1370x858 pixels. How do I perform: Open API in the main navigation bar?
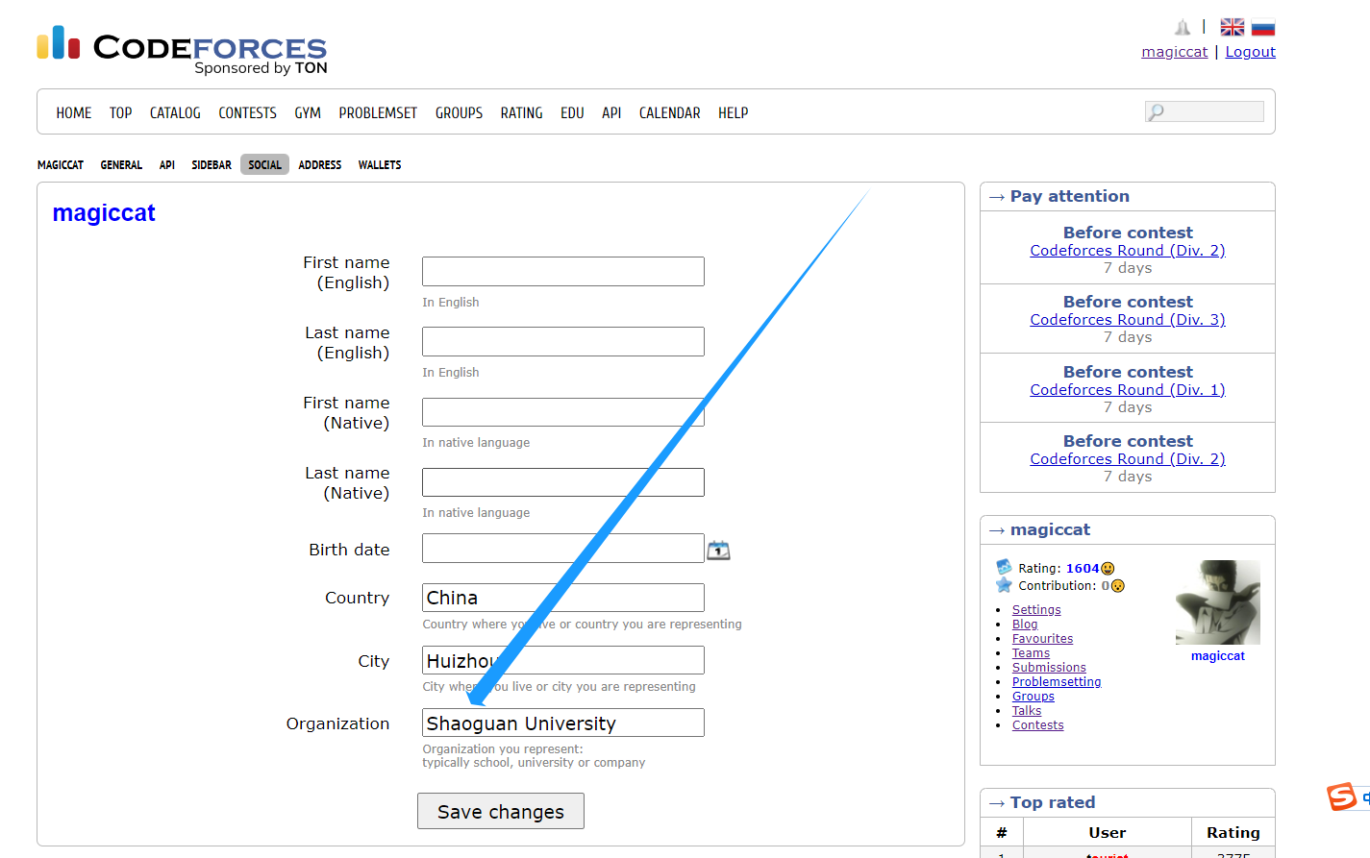pyautogui.click(x=611, y=113)
